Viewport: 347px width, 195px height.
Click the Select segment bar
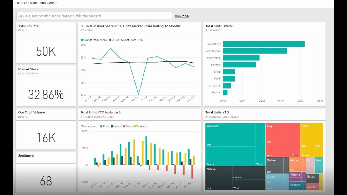(x=229, y=72)
